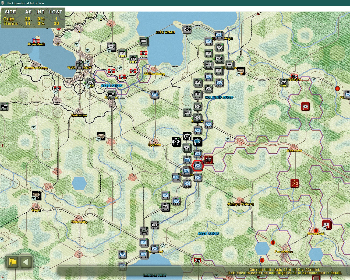The image size is (350, 280).
Task: Click the objective flag south of Oranienbaum
Action: pos(58,88)
